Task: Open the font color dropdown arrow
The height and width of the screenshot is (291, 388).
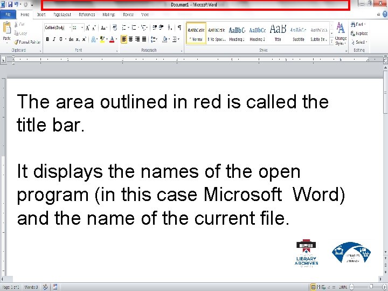Action: pos(116,39)
